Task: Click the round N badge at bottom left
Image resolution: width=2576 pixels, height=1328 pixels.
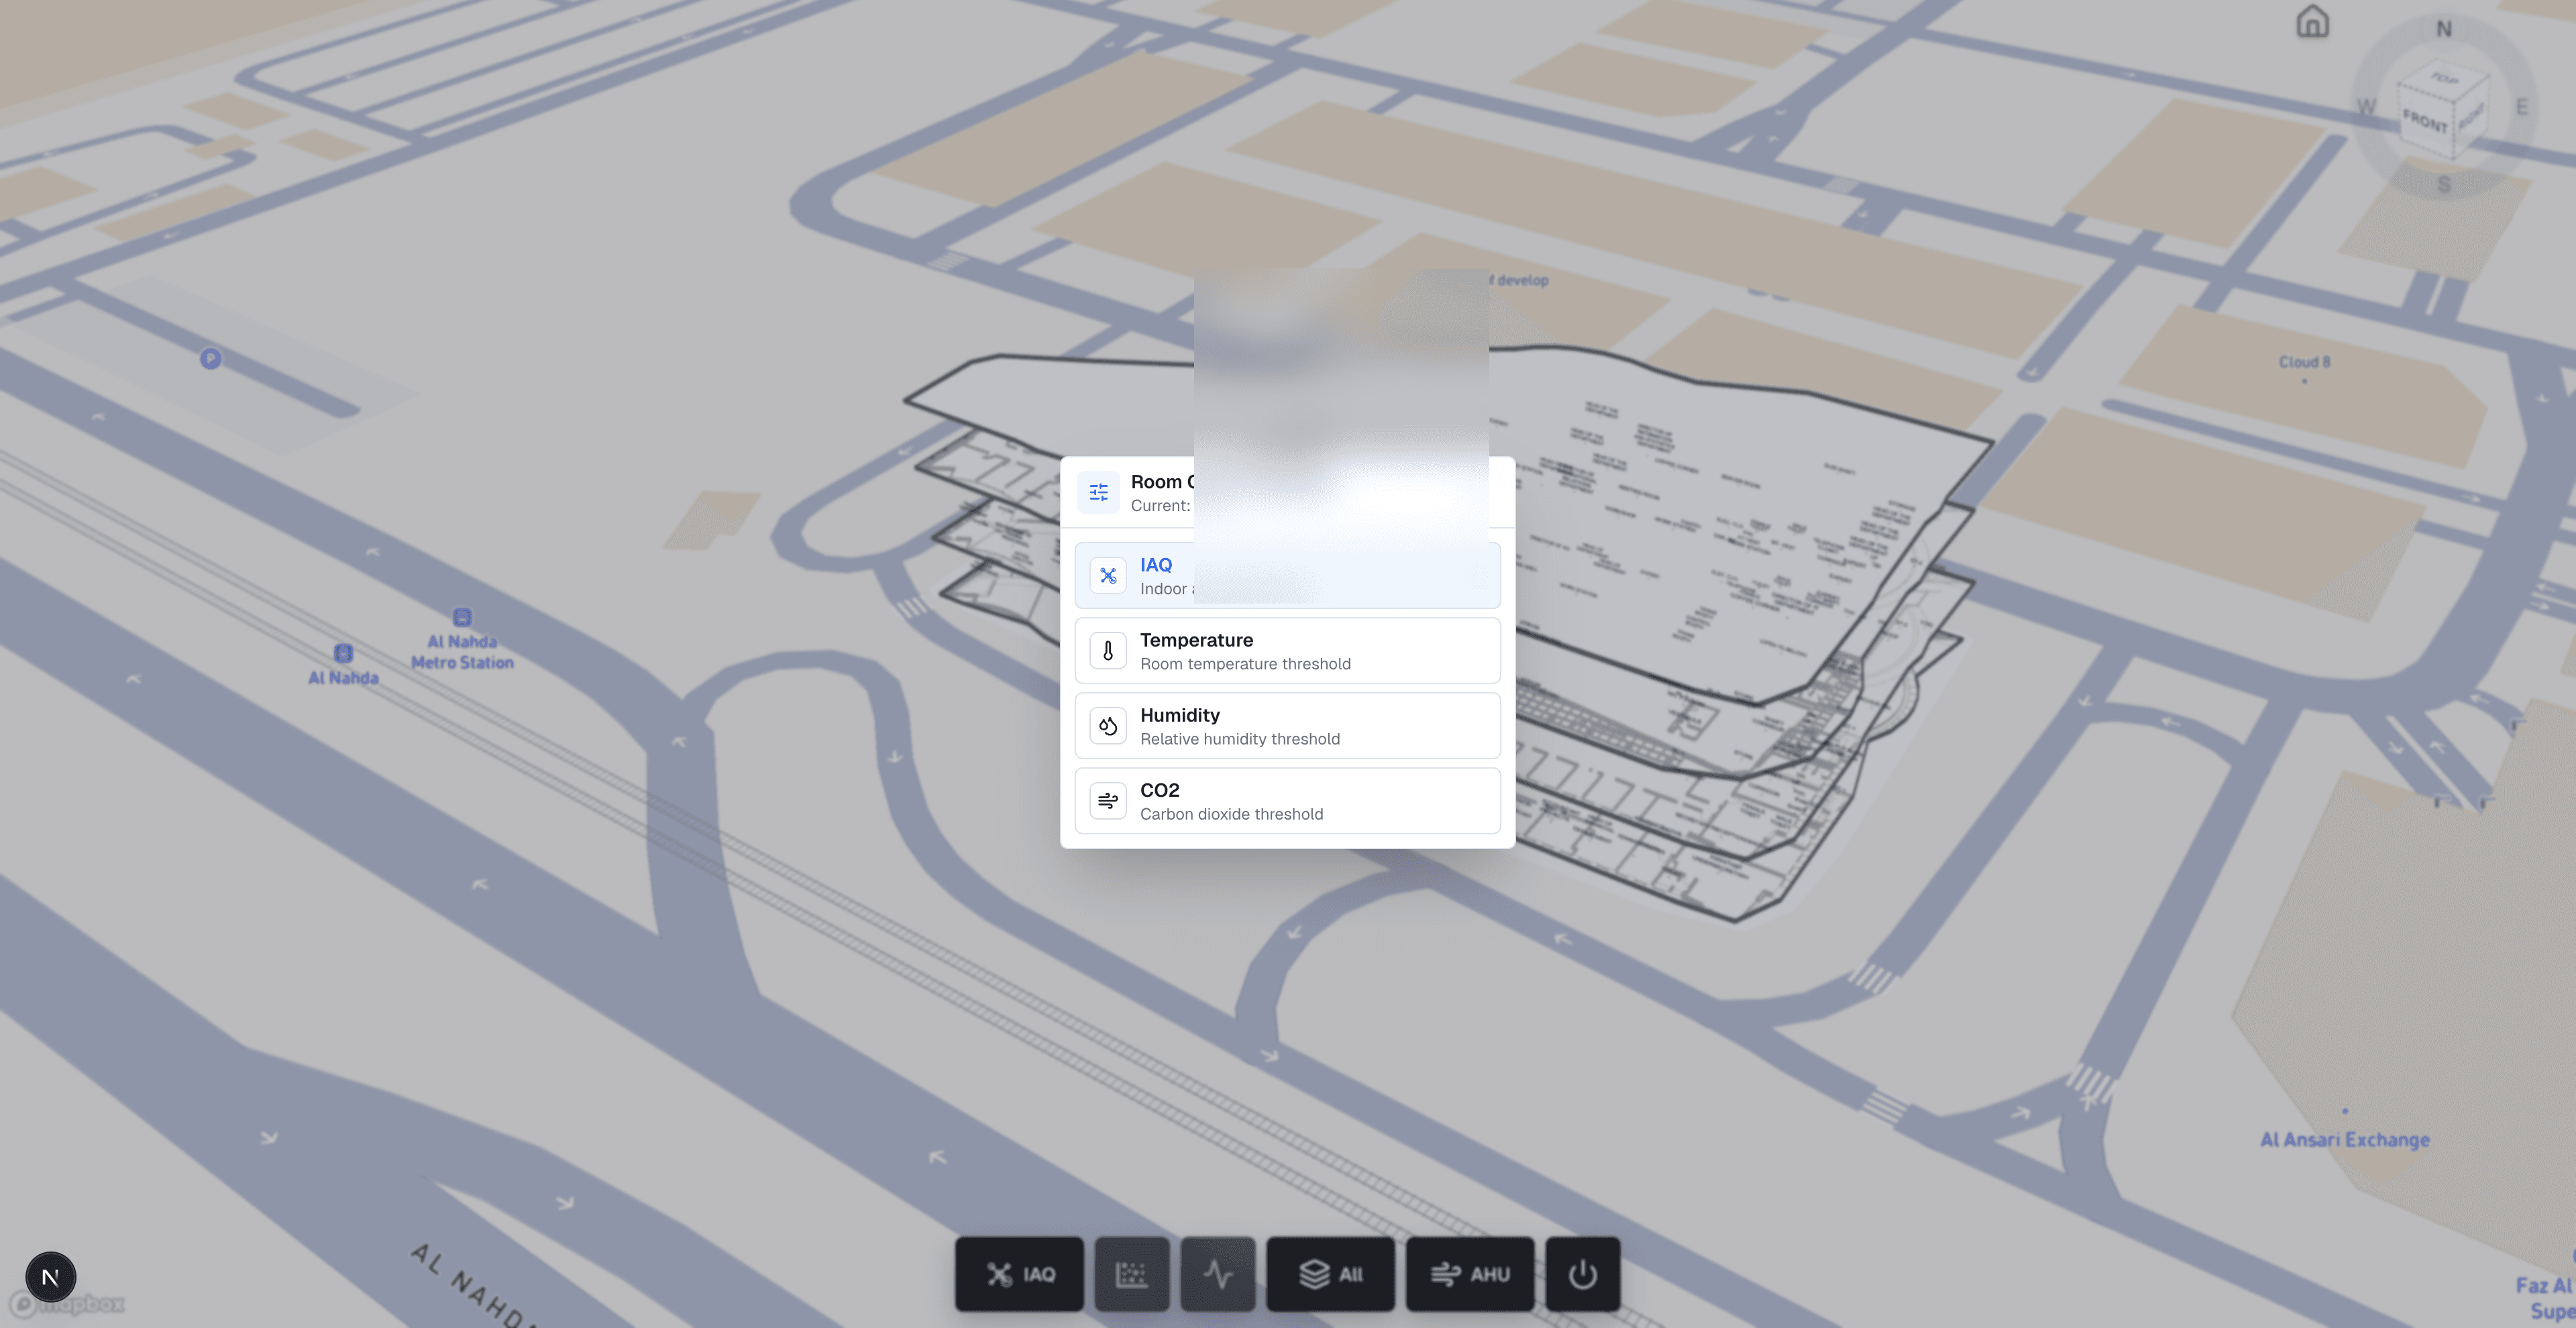Action: pos(50,1277)
